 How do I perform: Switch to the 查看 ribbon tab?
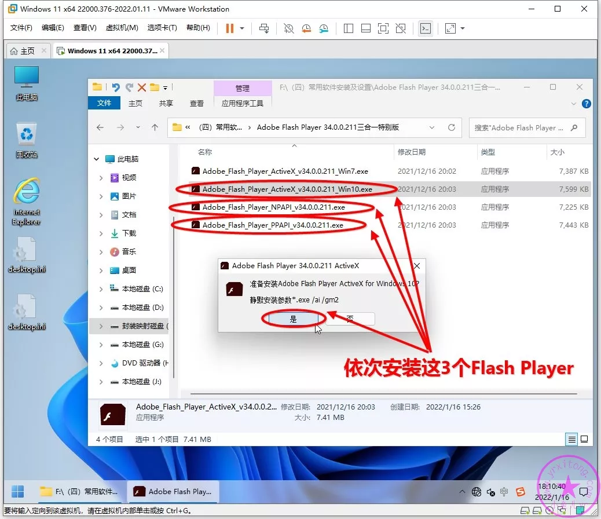coord(197,103)
